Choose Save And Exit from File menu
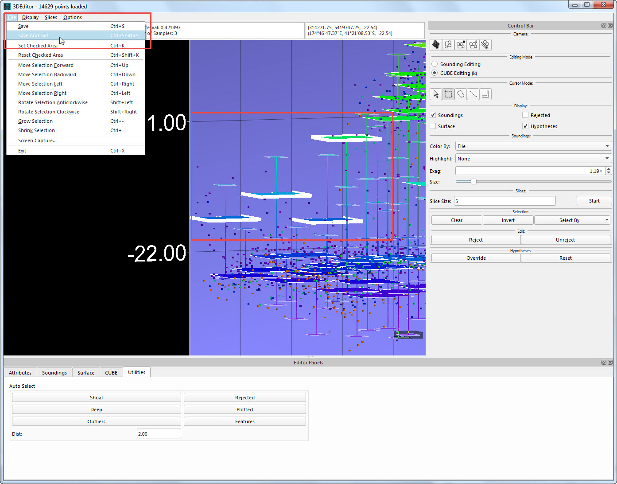Screen dimensions: 617x484 (33, 35)
